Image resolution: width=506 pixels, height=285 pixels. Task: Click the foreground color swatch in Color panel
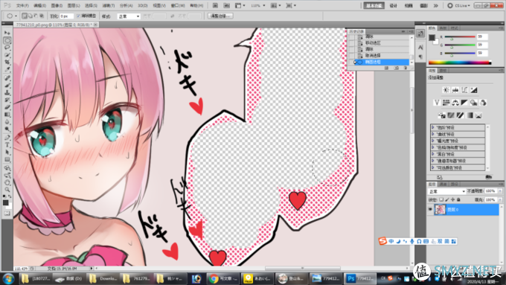click(432, 37)
